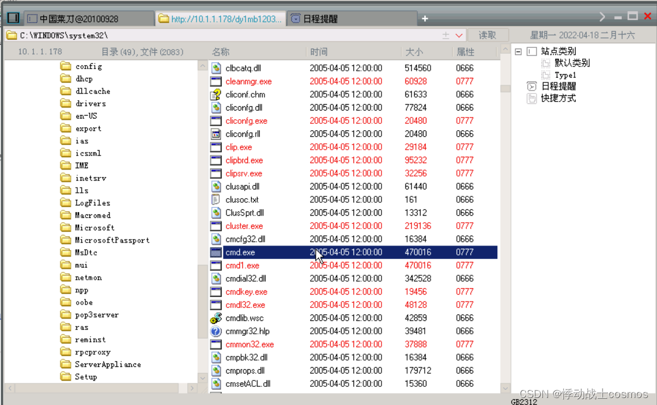The width and height of the screenshot is (657, 405).
Task: Switch to the http://10.1.1.178 file manager tab
Action: 221,19
